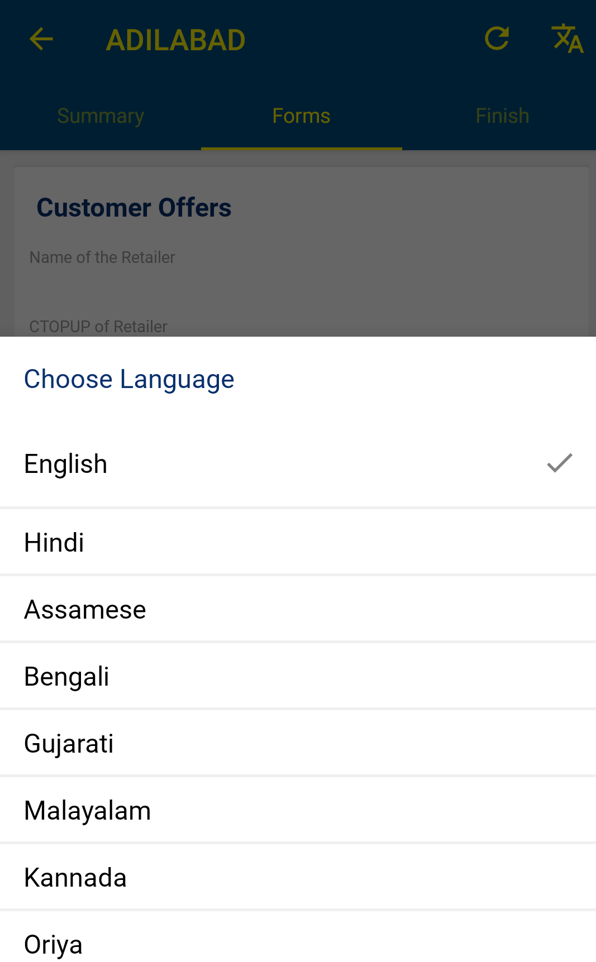This screenshot has height=962, width=596.
Task: Choose Hindi from language list
Action: [x=55, y=543]
